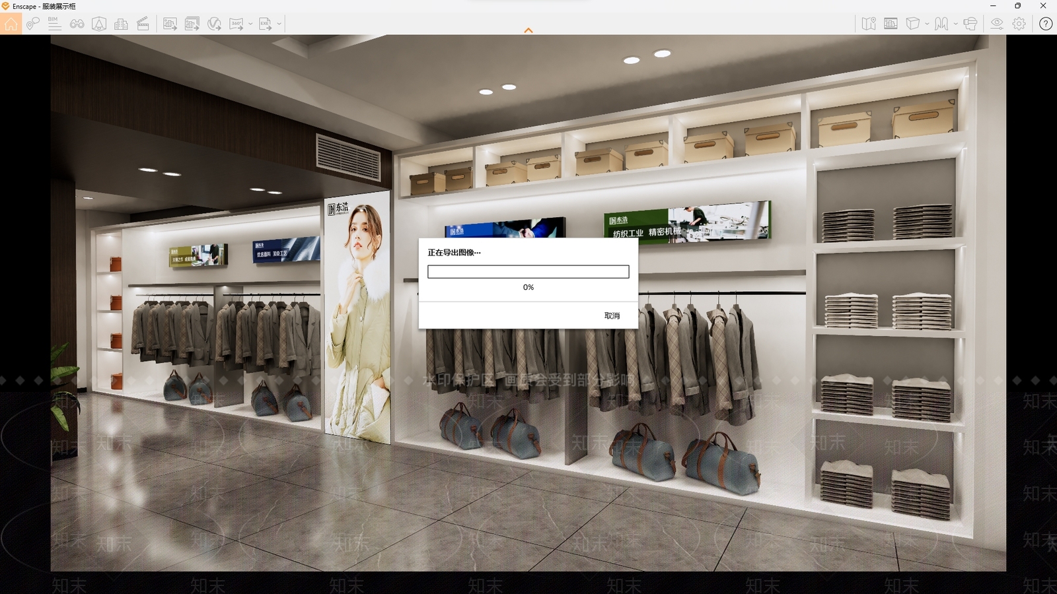The width and height of the screenshot is (1057, 594).
Task: Select the projection mode cube icon
Action: point(913,24)
